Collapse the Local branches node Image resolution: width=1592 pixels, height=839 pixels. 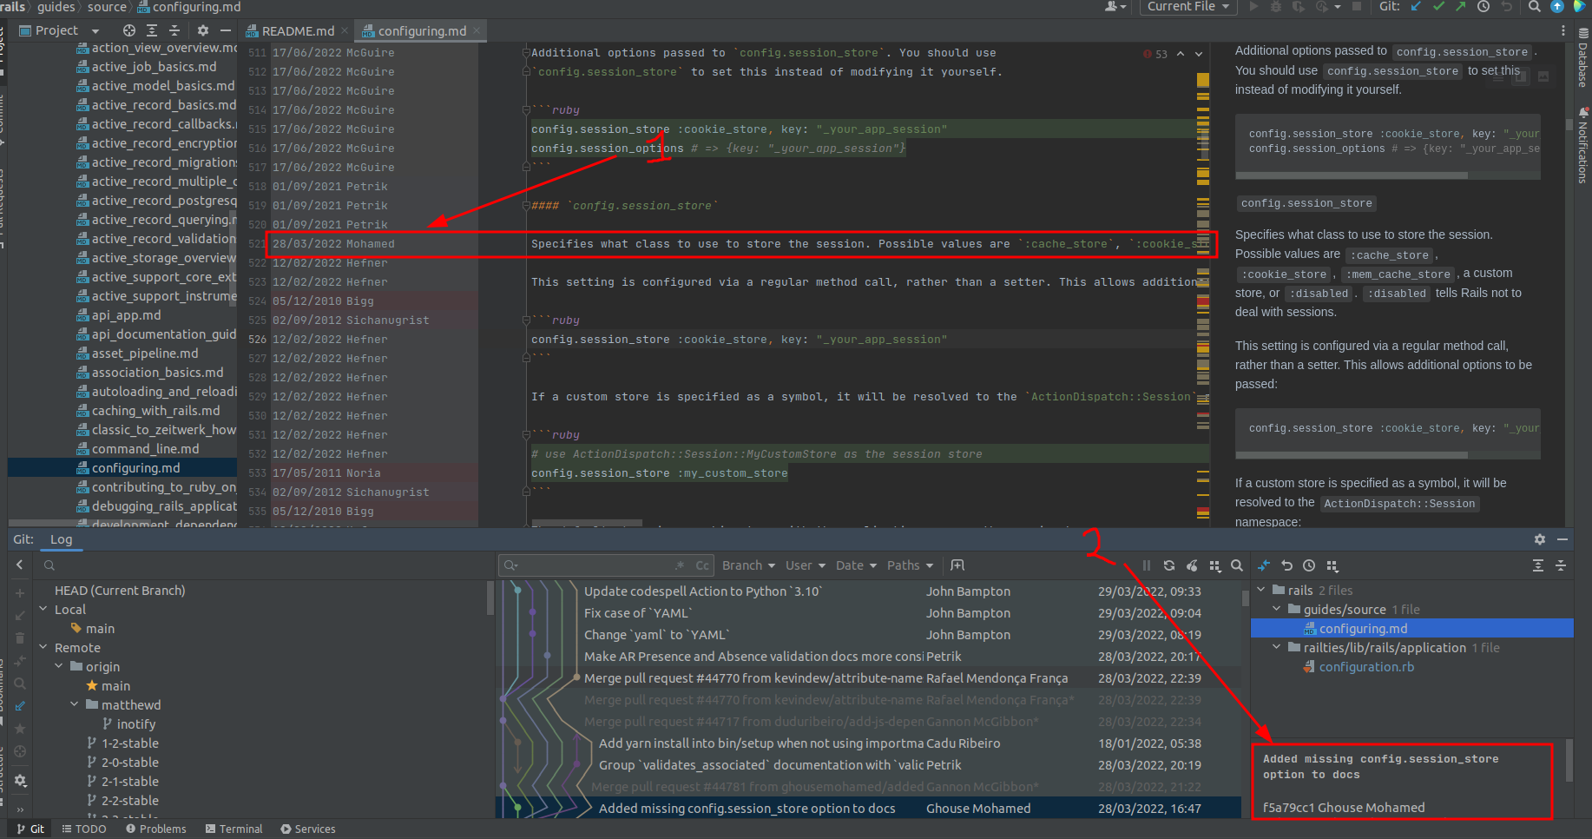pos(43,609)
